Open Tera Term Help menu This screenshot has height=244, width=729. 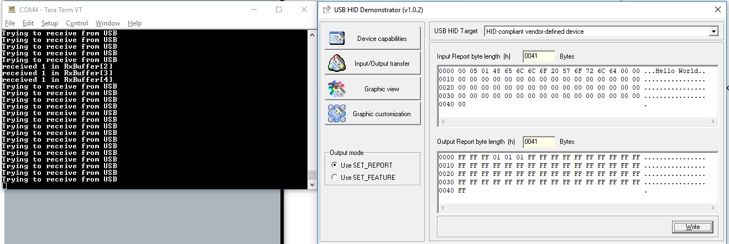134,23
